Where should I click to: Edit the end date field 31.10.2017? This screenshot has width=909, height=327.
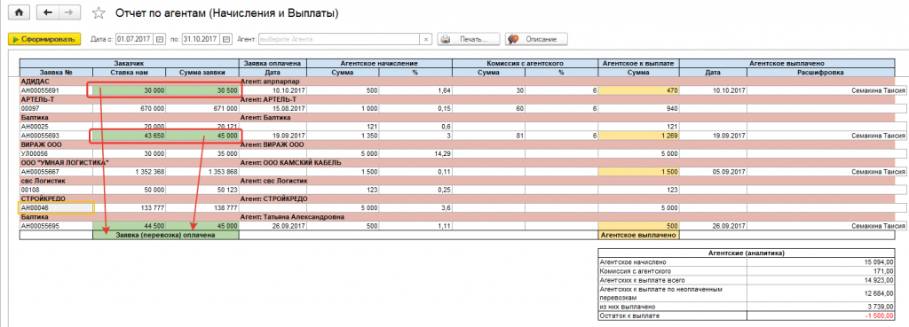point(201,39)
